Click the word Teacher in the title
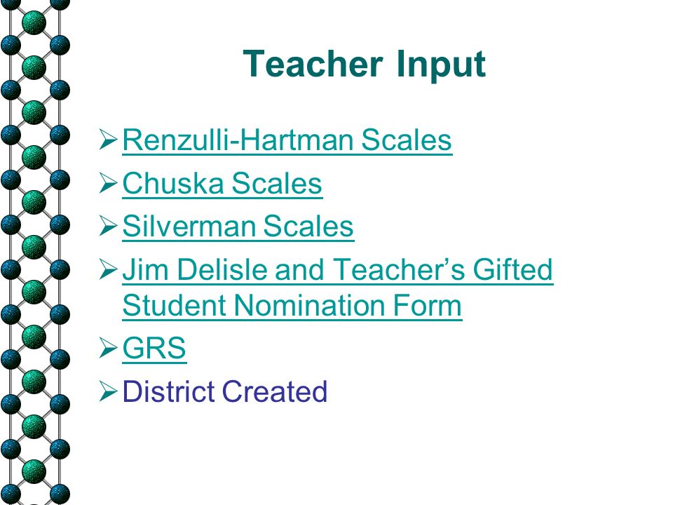 click(313, 64)
